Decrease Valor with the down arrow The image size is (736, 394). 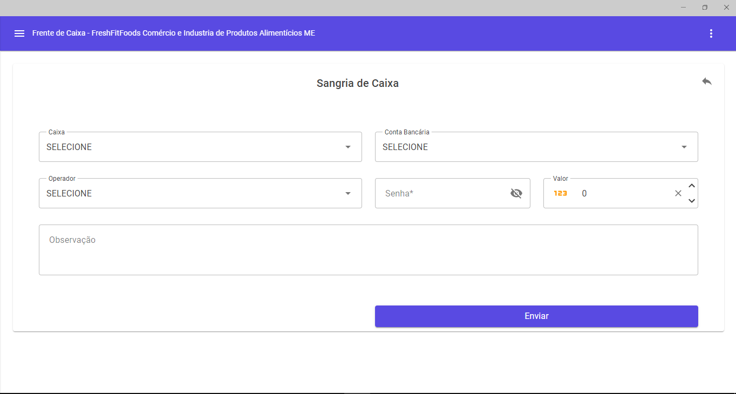[692, 201]
